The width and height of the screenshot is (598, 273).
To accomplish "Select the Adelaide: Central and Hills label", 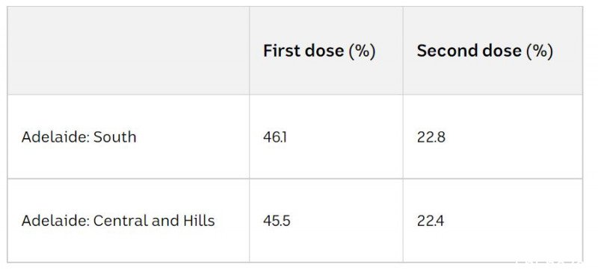I will [118, 221].
